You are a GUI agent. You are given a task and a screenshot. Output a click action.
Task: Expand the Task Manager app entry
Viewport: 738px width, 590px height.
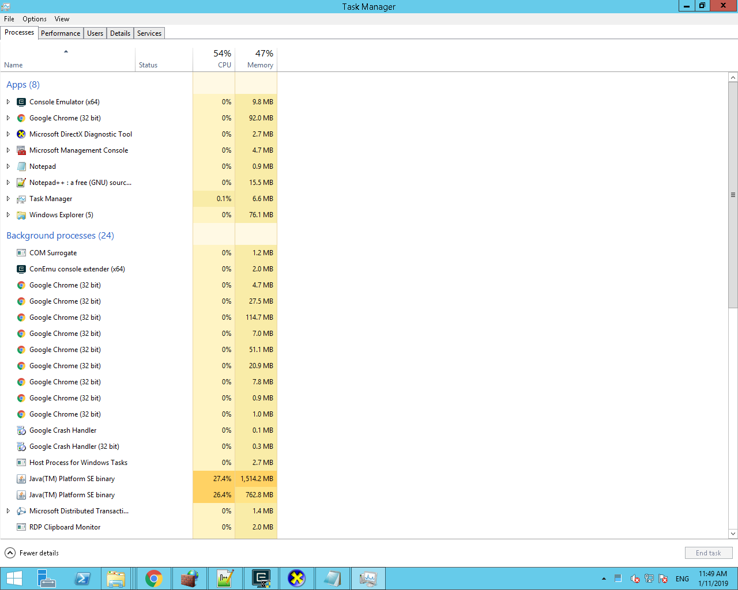[x=8, y=199]
